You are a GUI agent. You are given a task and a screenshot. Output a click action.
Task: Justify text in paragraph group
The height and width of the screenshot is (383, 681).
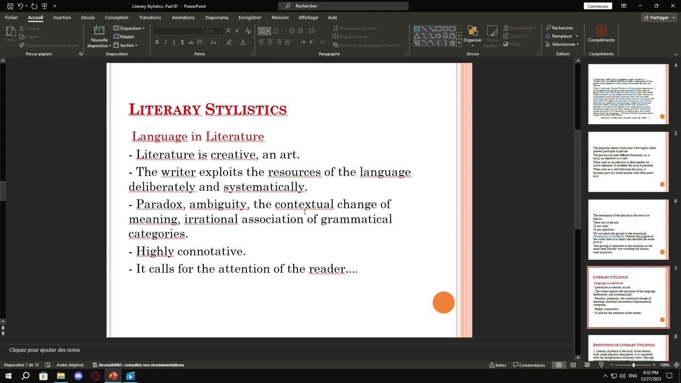[x=287, y=42]
